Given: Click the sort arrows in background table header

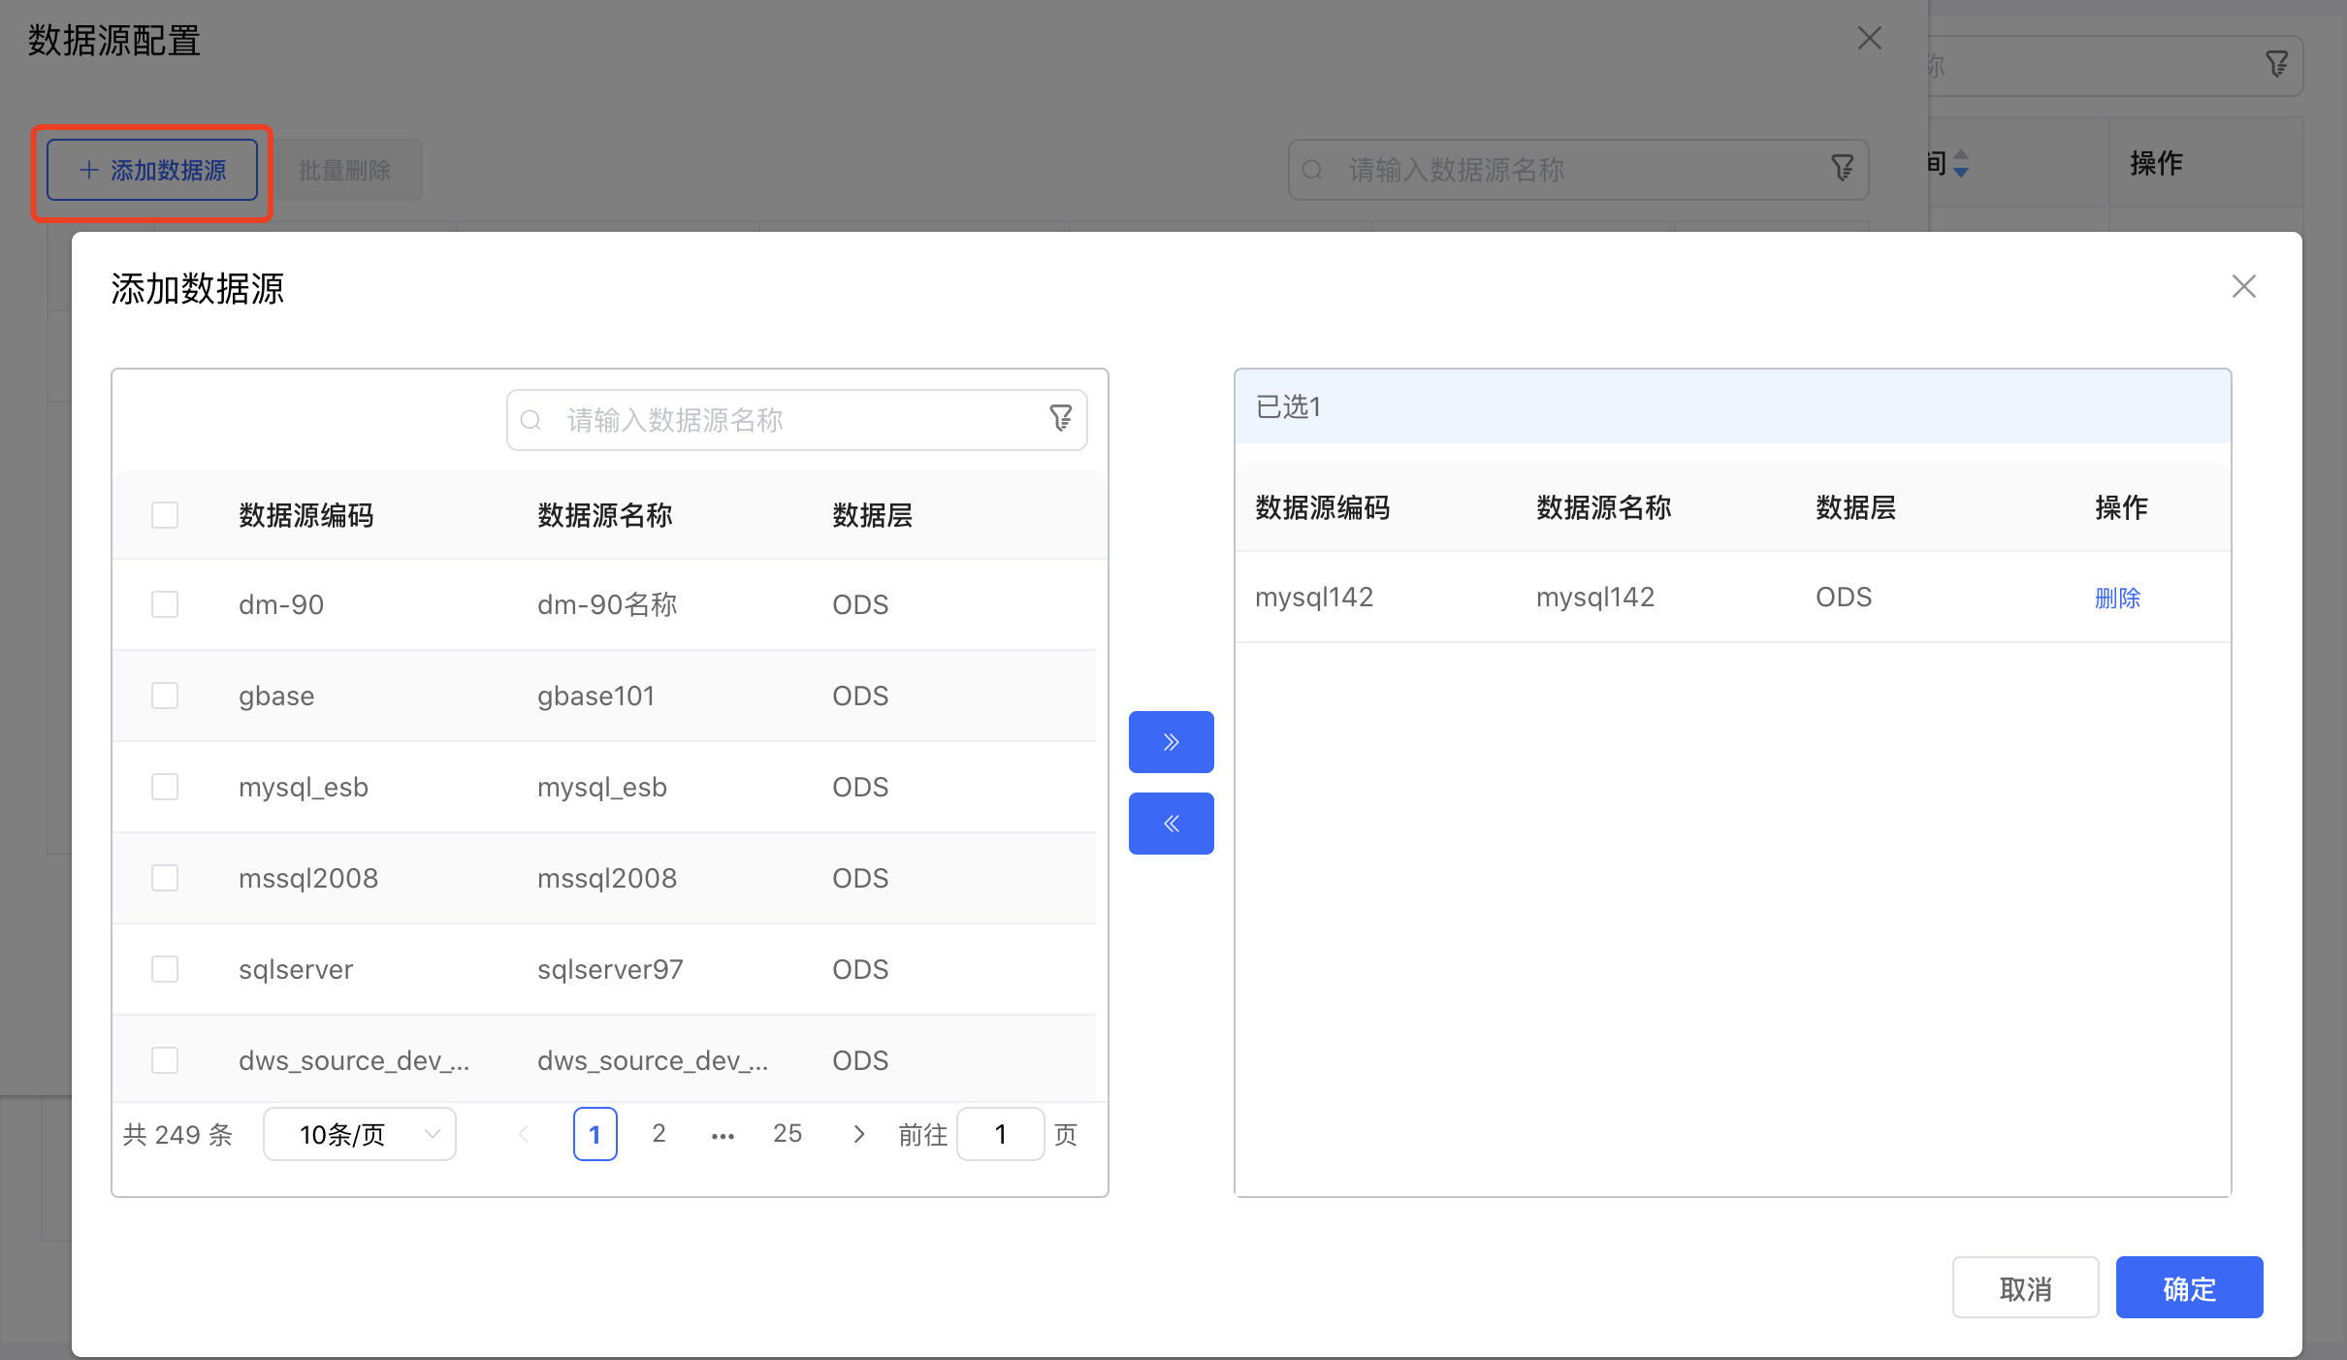Looking at the screenshot, I should 1961,163.
